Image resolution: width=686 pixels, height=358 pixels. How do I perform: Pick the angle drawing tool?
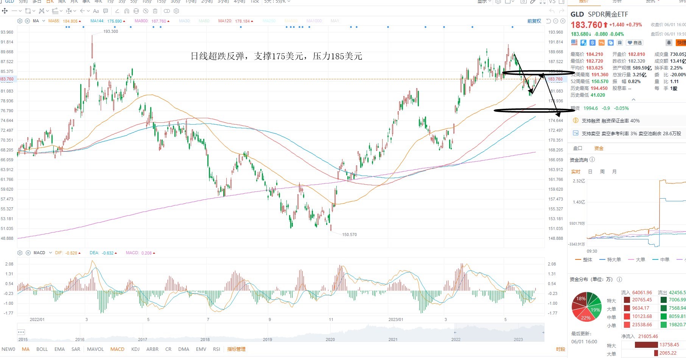click(x=117, y=11)
